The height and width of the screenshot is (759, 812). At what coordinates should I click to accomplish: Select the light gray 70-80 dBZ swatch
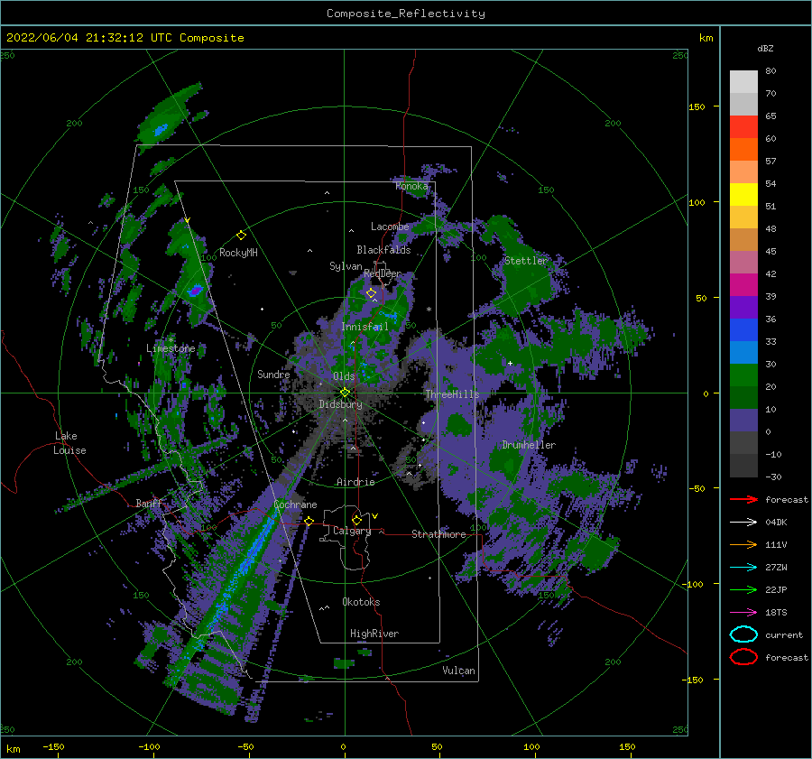pyautogui.click(x=743, y=82)
